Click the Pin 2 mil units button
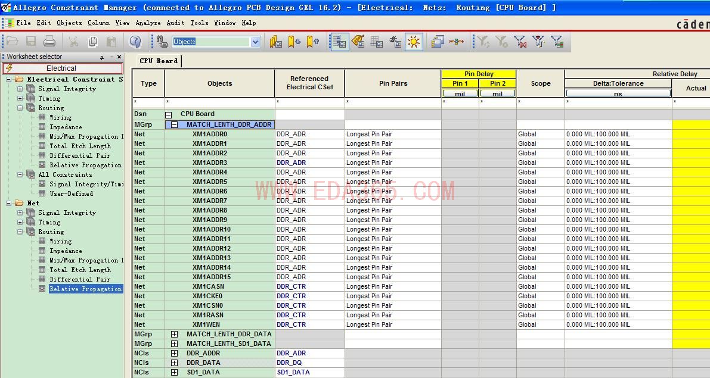This screenshot has height=378, width=710. click(x=498, y=93)
